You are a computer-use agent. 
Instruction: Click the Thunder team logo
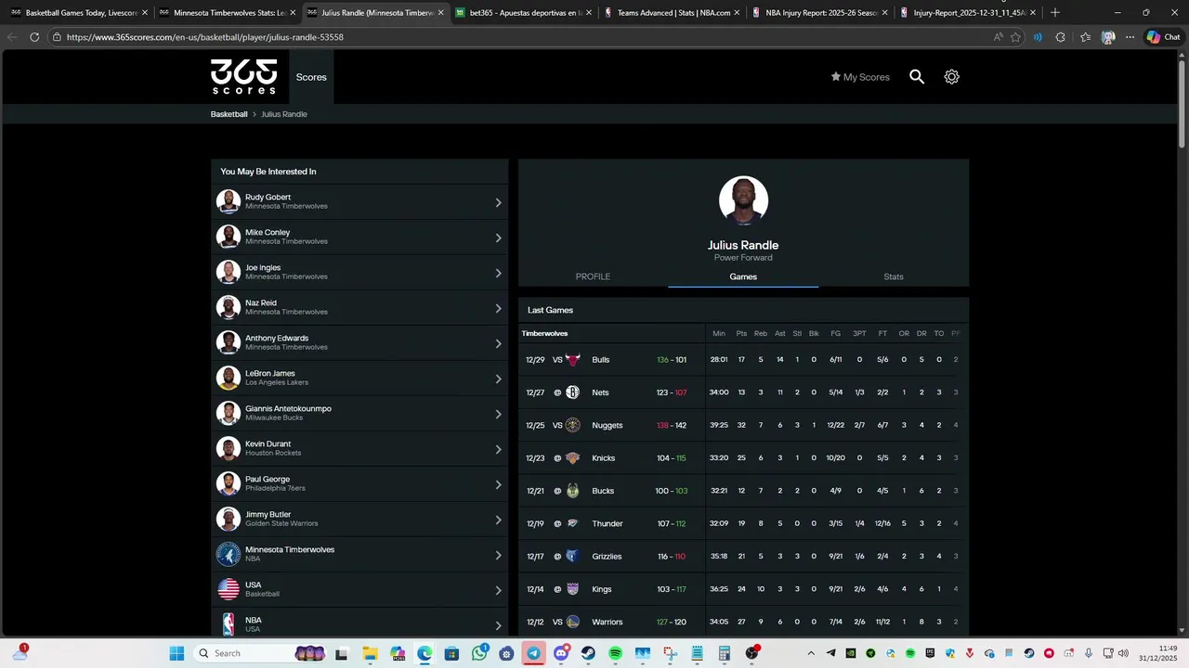[x=572, y=523]
